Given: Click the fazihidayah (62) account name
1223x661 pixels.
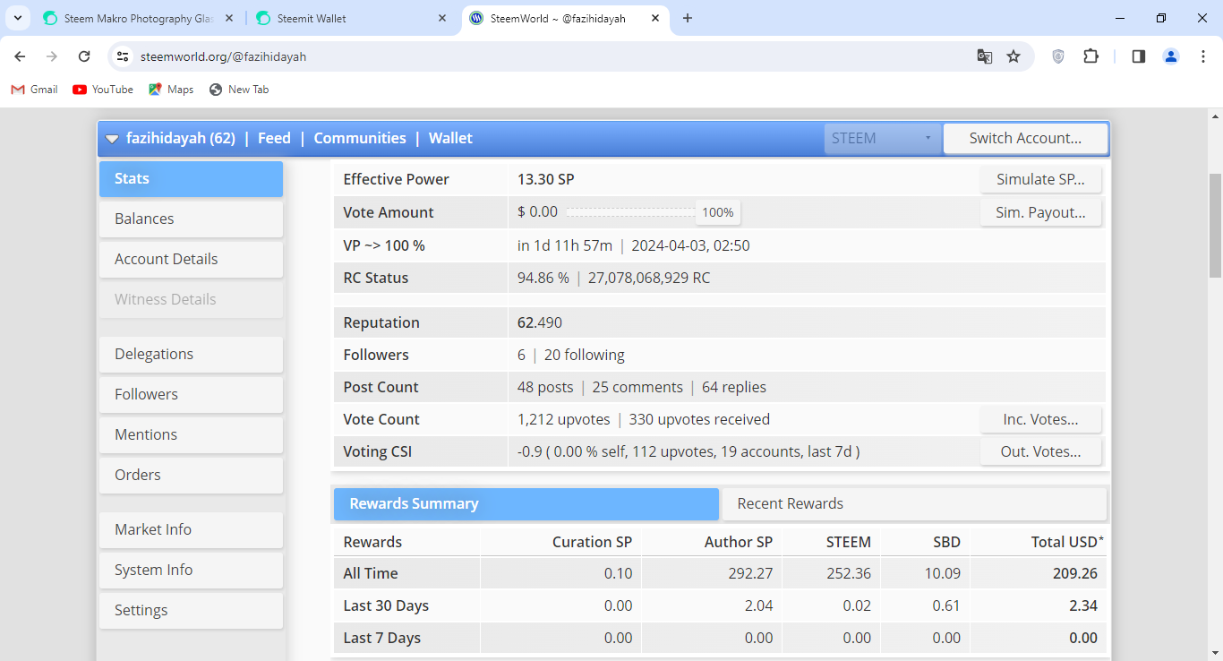Looking at the screenshot, I should 181,138.
